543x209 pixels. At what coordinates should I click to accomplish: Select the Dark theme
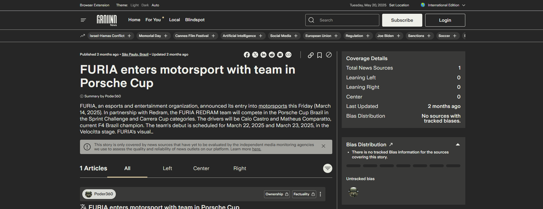click(x=145, y=5)
